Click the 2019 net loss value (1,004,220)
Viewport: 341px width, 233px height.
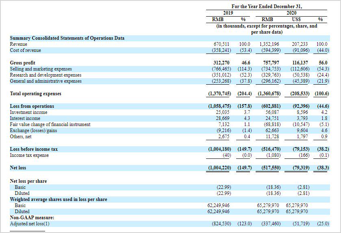coord(220,168)
